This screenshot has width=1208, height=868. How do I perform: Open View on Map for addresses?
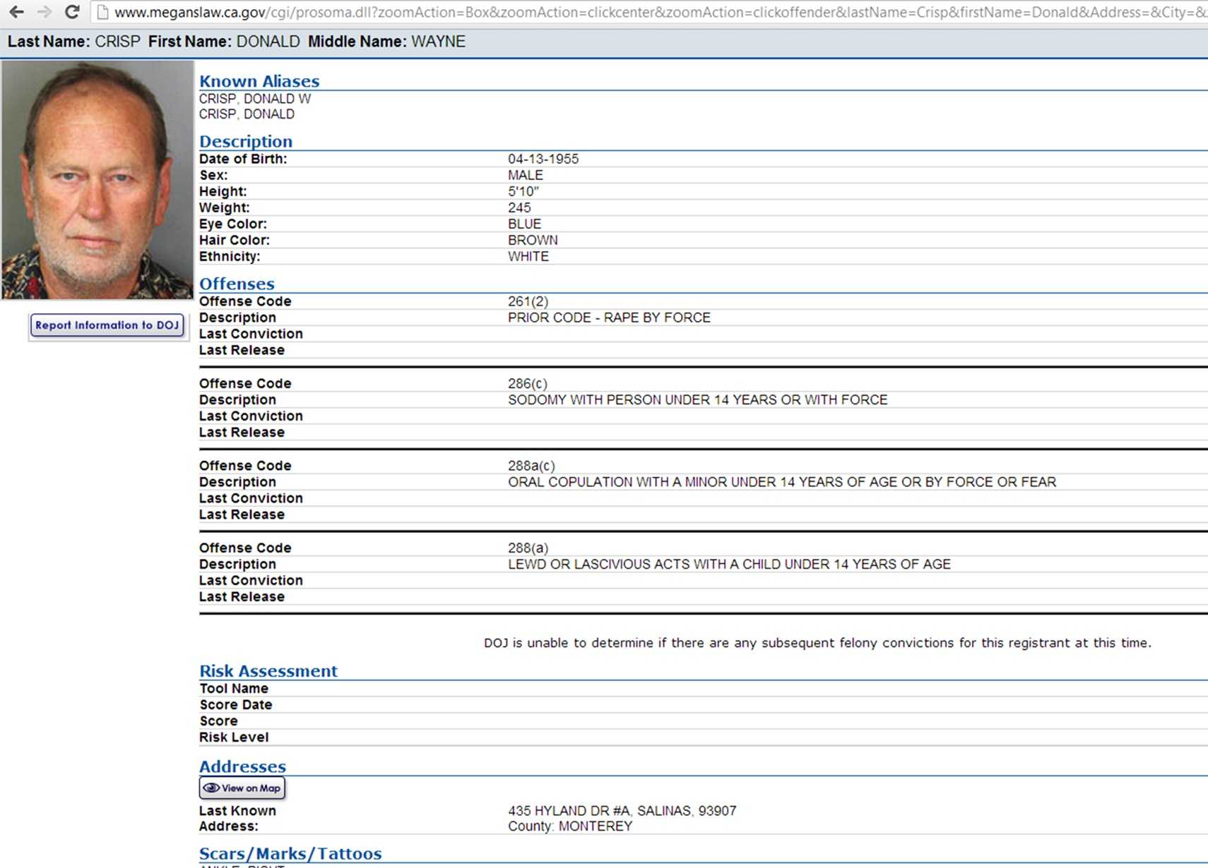[242, 788]
